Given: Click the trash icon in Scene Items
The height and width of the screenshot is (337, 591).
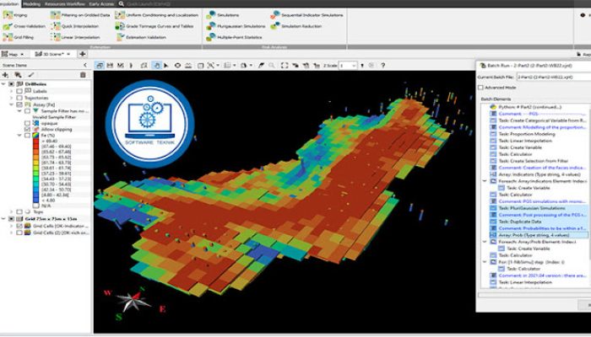Looking at the screenshot, I should tap(83, 75).
